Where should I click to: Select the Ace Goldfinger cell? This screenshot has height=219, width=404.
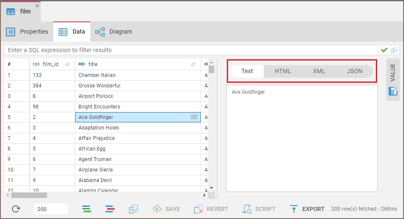(138, 117)
